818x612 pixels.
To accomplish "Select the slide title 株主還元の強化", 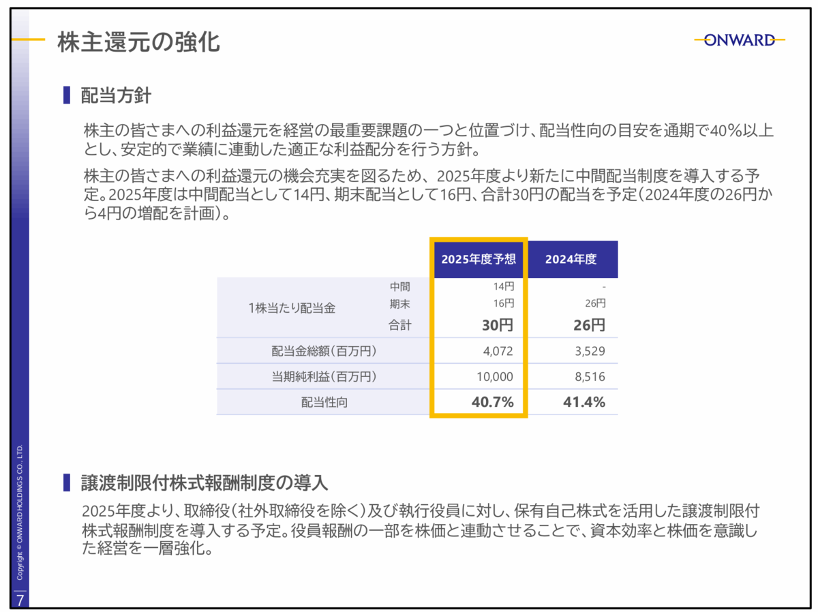I will 138,42.
